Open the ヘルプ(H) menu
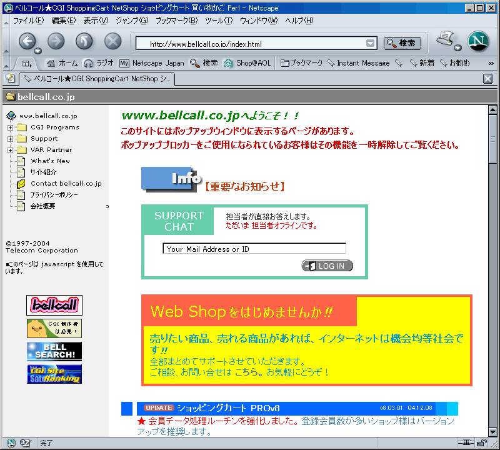 [x=299, y=21]
